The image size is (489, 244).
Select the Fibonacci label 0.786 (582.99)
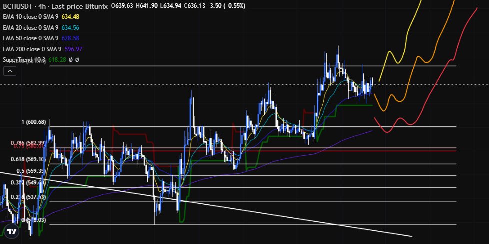point(28,143)
